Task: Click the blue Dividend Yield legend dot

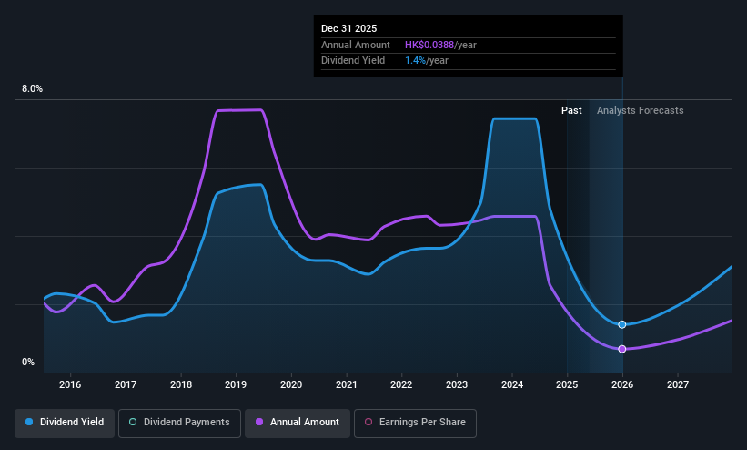Action: click(x=29, y=422)
